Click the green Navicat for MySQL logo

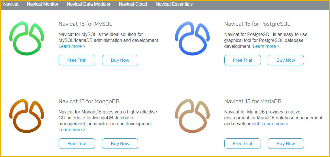pyautogui.click(x=27, y=38)
